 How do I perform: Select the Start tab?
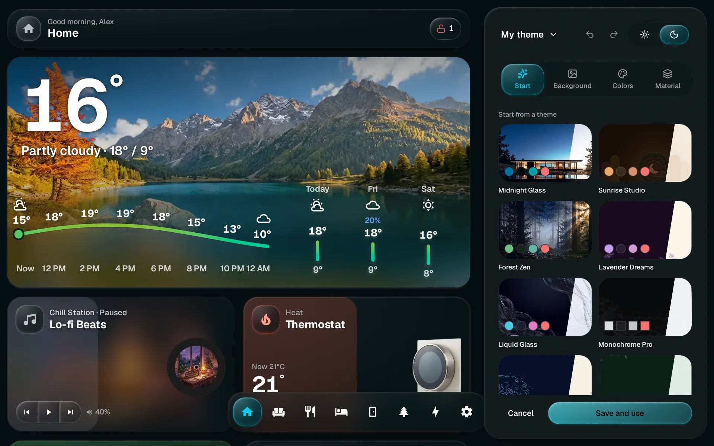click(522, 80)
